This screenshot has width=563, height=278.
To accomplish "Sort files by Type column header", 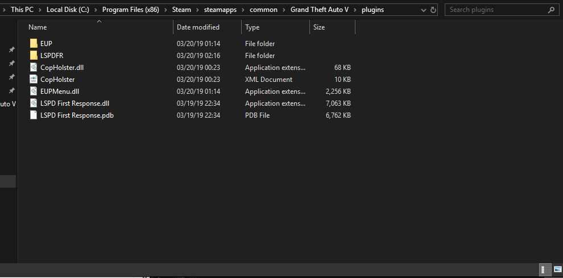I will click(x=252, y=27).
